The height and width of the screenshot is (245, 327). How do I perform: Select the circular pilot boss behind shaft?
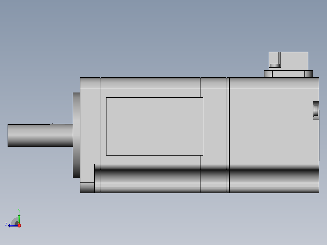click(76, 135)
